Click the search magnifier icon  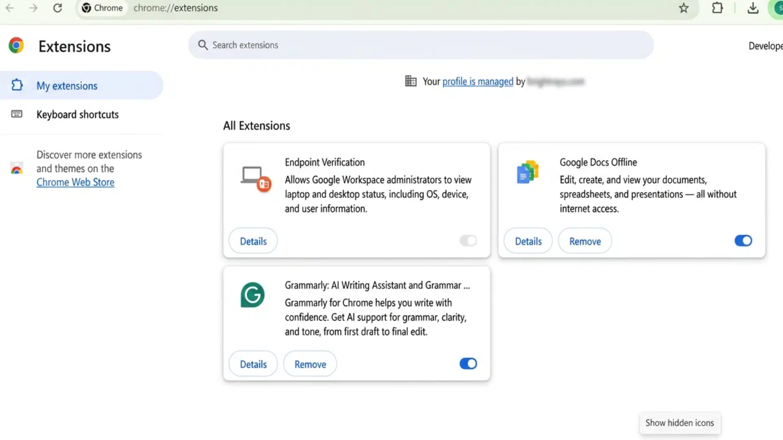point(203,45)
